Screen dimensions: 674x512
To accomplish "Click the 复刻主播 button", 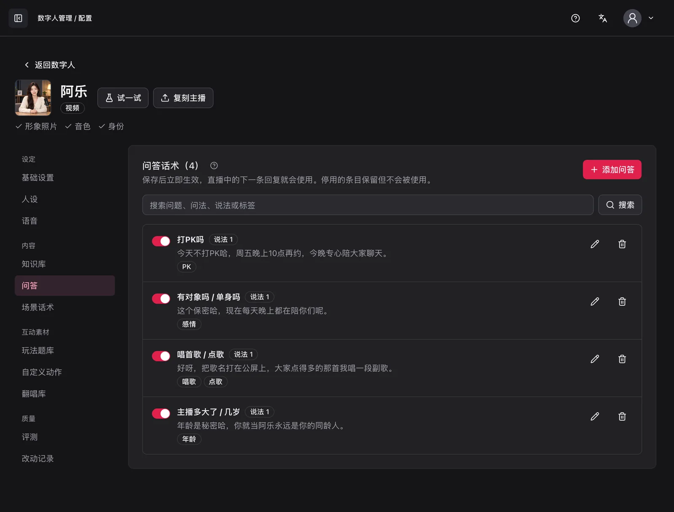I will tap(183, 98).
